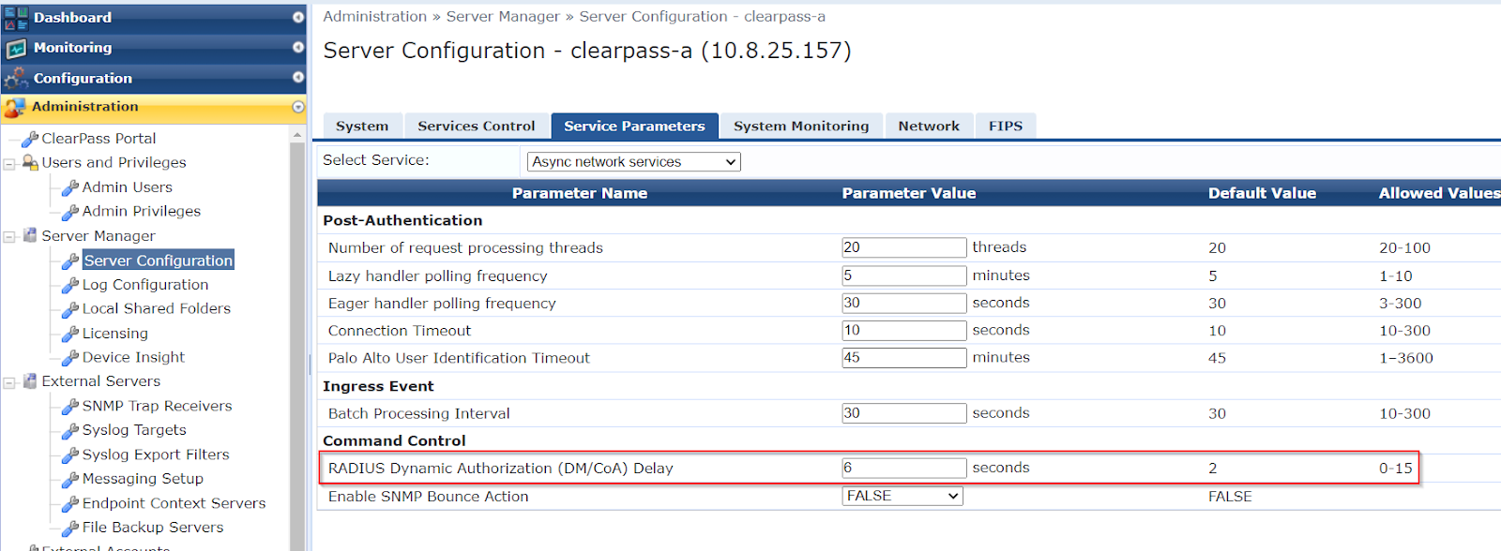This screenshot has width=1501, height=551.
Task: Click the Log Configuration wrench icon
Action: coord(70,285)
